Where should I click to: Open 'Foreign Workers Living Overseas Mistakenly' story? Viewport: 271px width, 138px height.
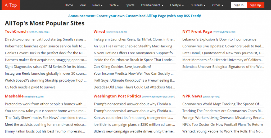(x=223, y=118)
